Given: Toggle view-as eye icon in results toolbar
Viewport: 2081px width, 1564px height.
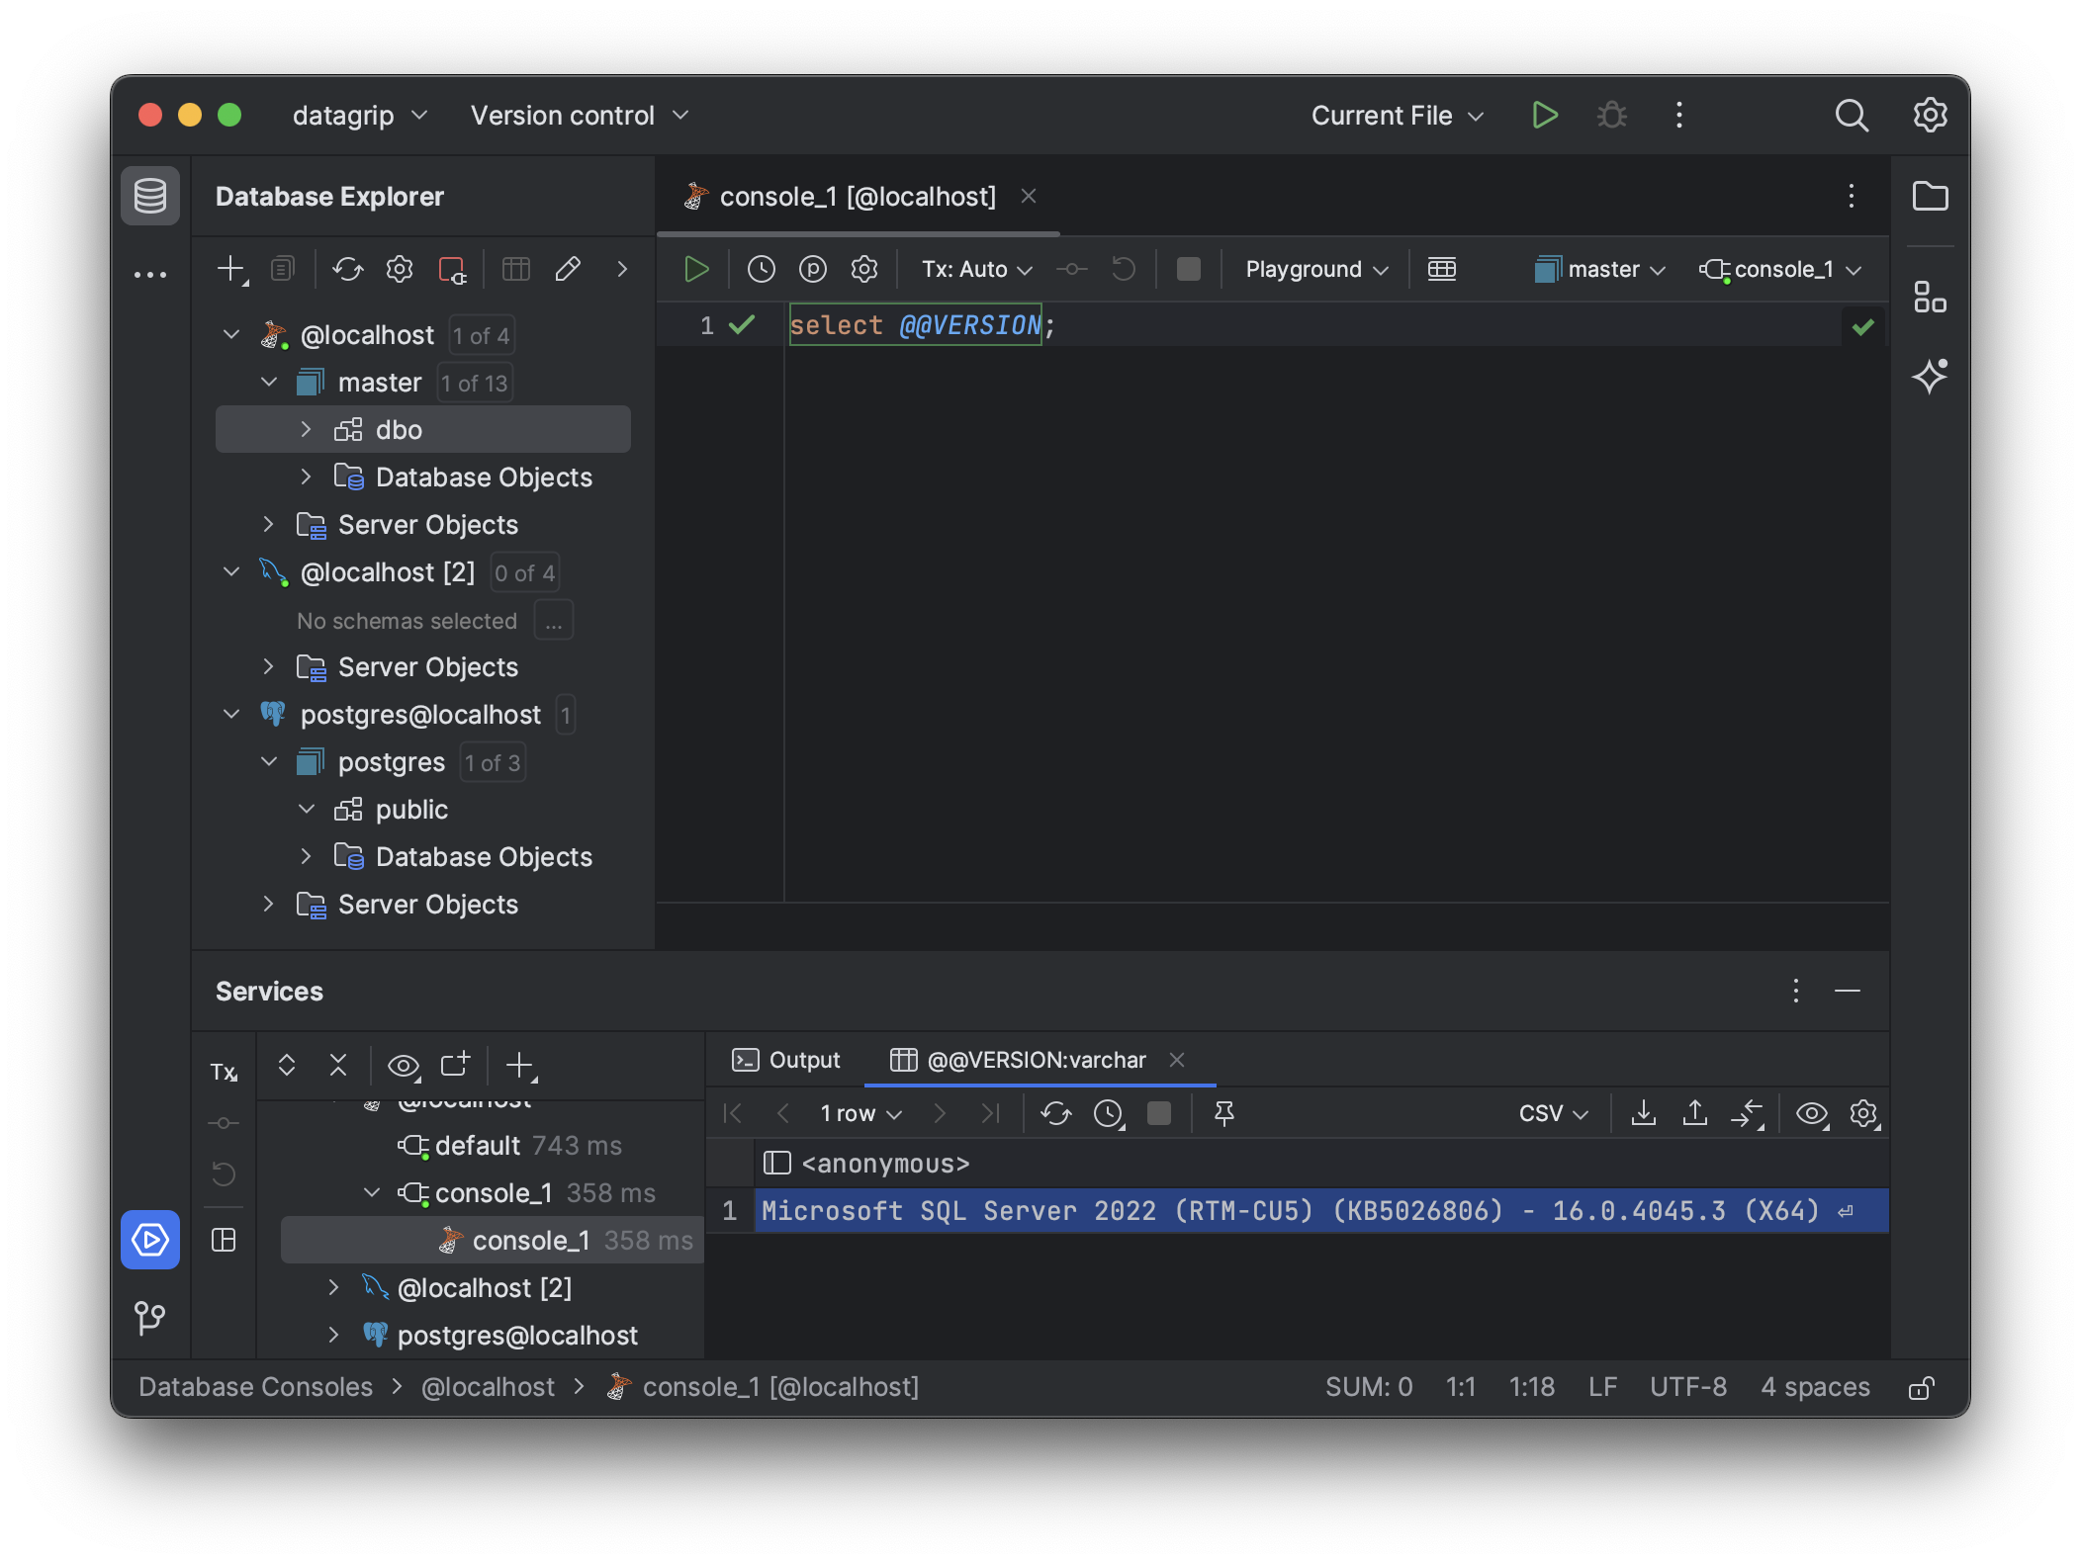Looking at the screenshot, I should [1812, 1113].
